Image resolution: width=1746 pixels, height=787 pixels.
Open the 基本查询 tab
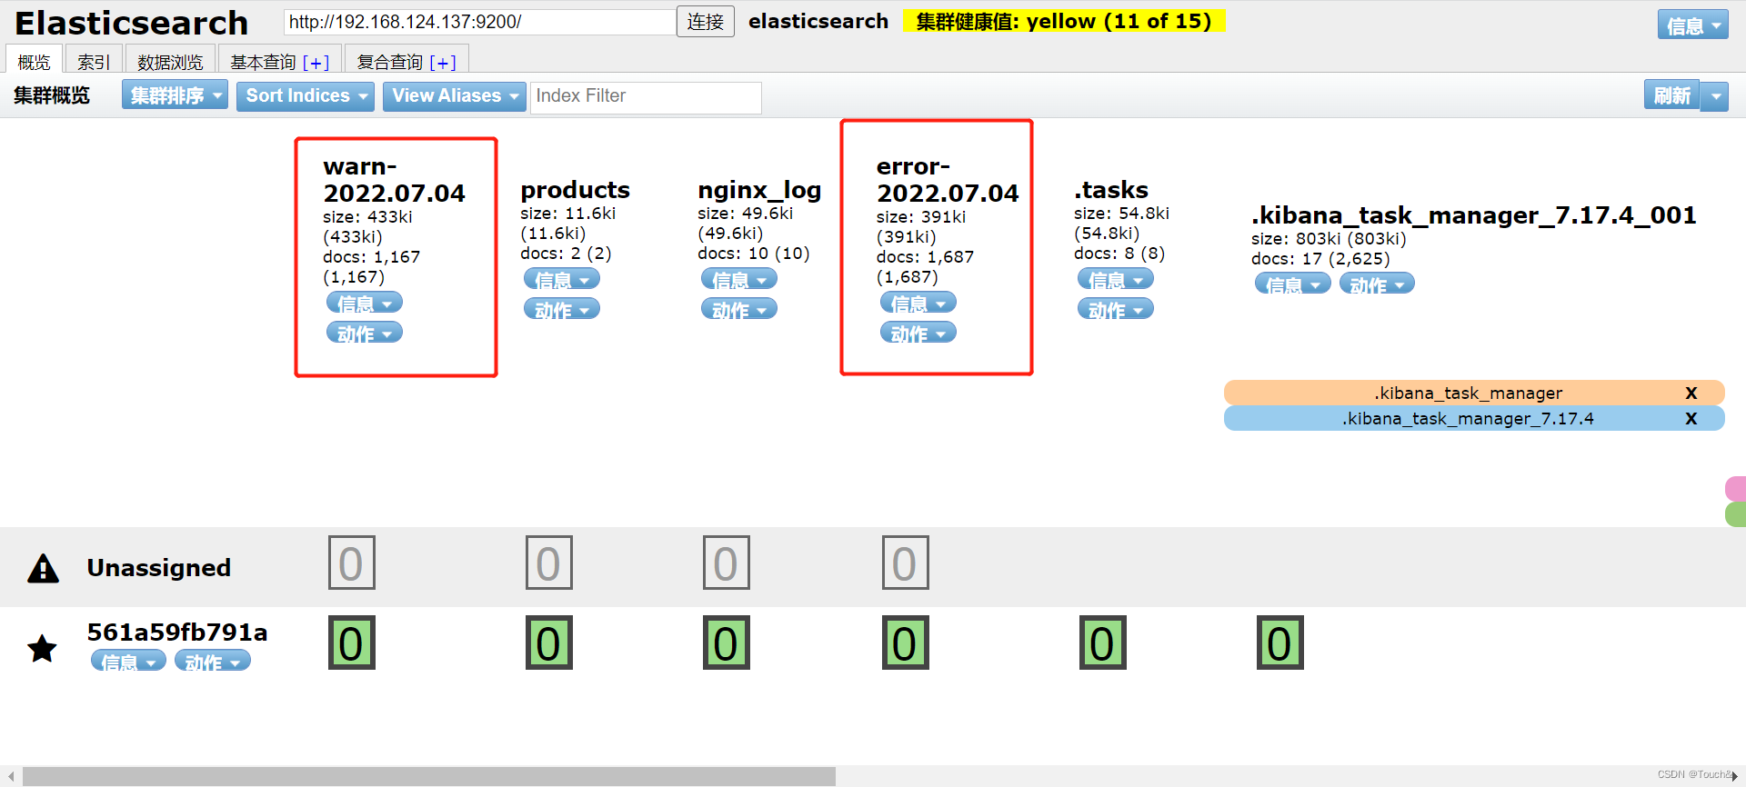[x=280, y=60]
